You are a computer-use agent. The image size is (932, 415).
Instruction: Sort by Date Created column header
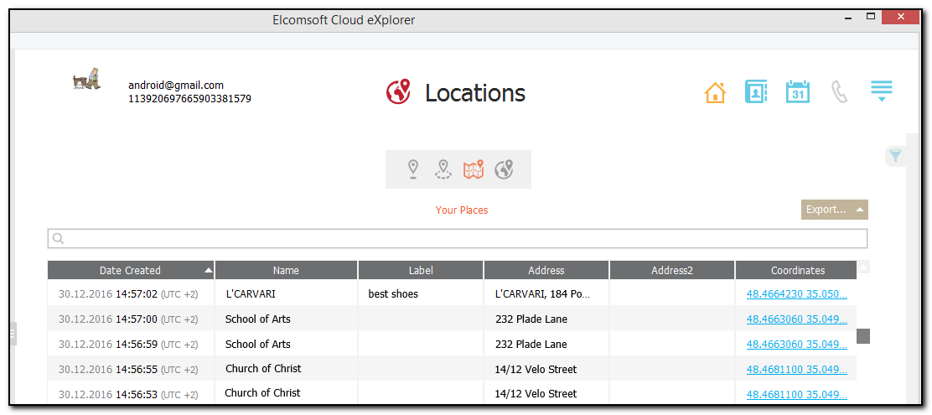(x=130, y=270)
